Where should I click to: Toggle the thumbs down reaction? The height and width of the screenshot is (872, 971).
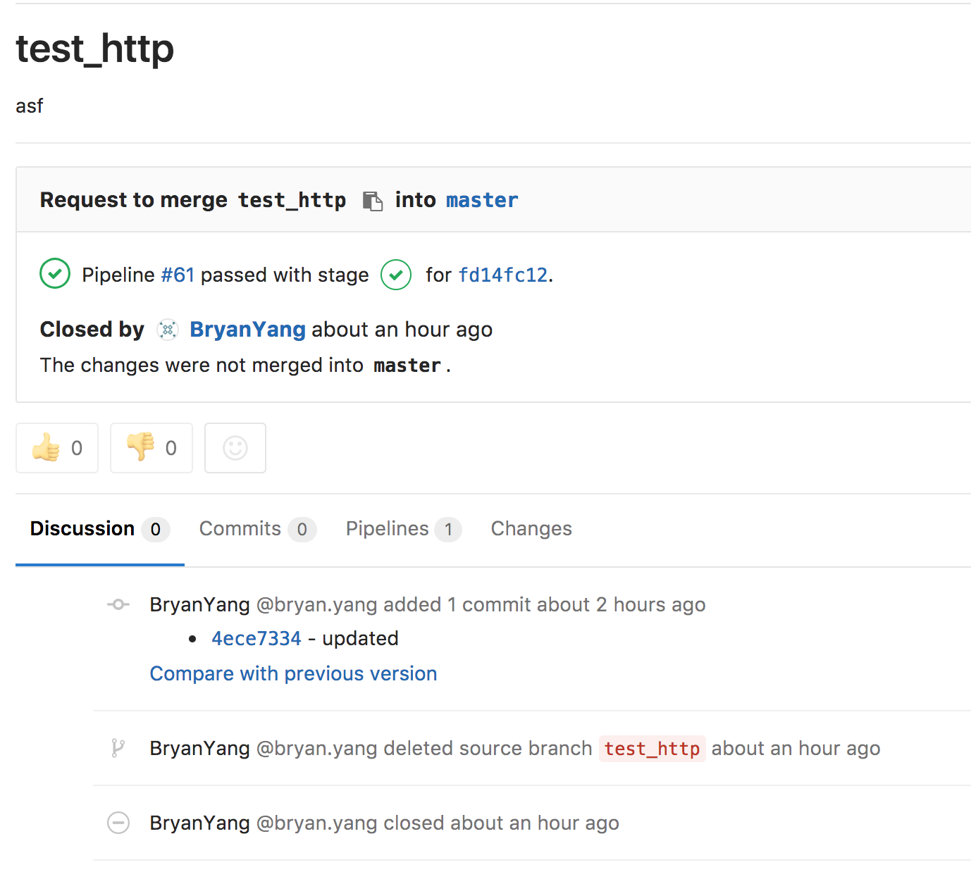click(151, 448)
